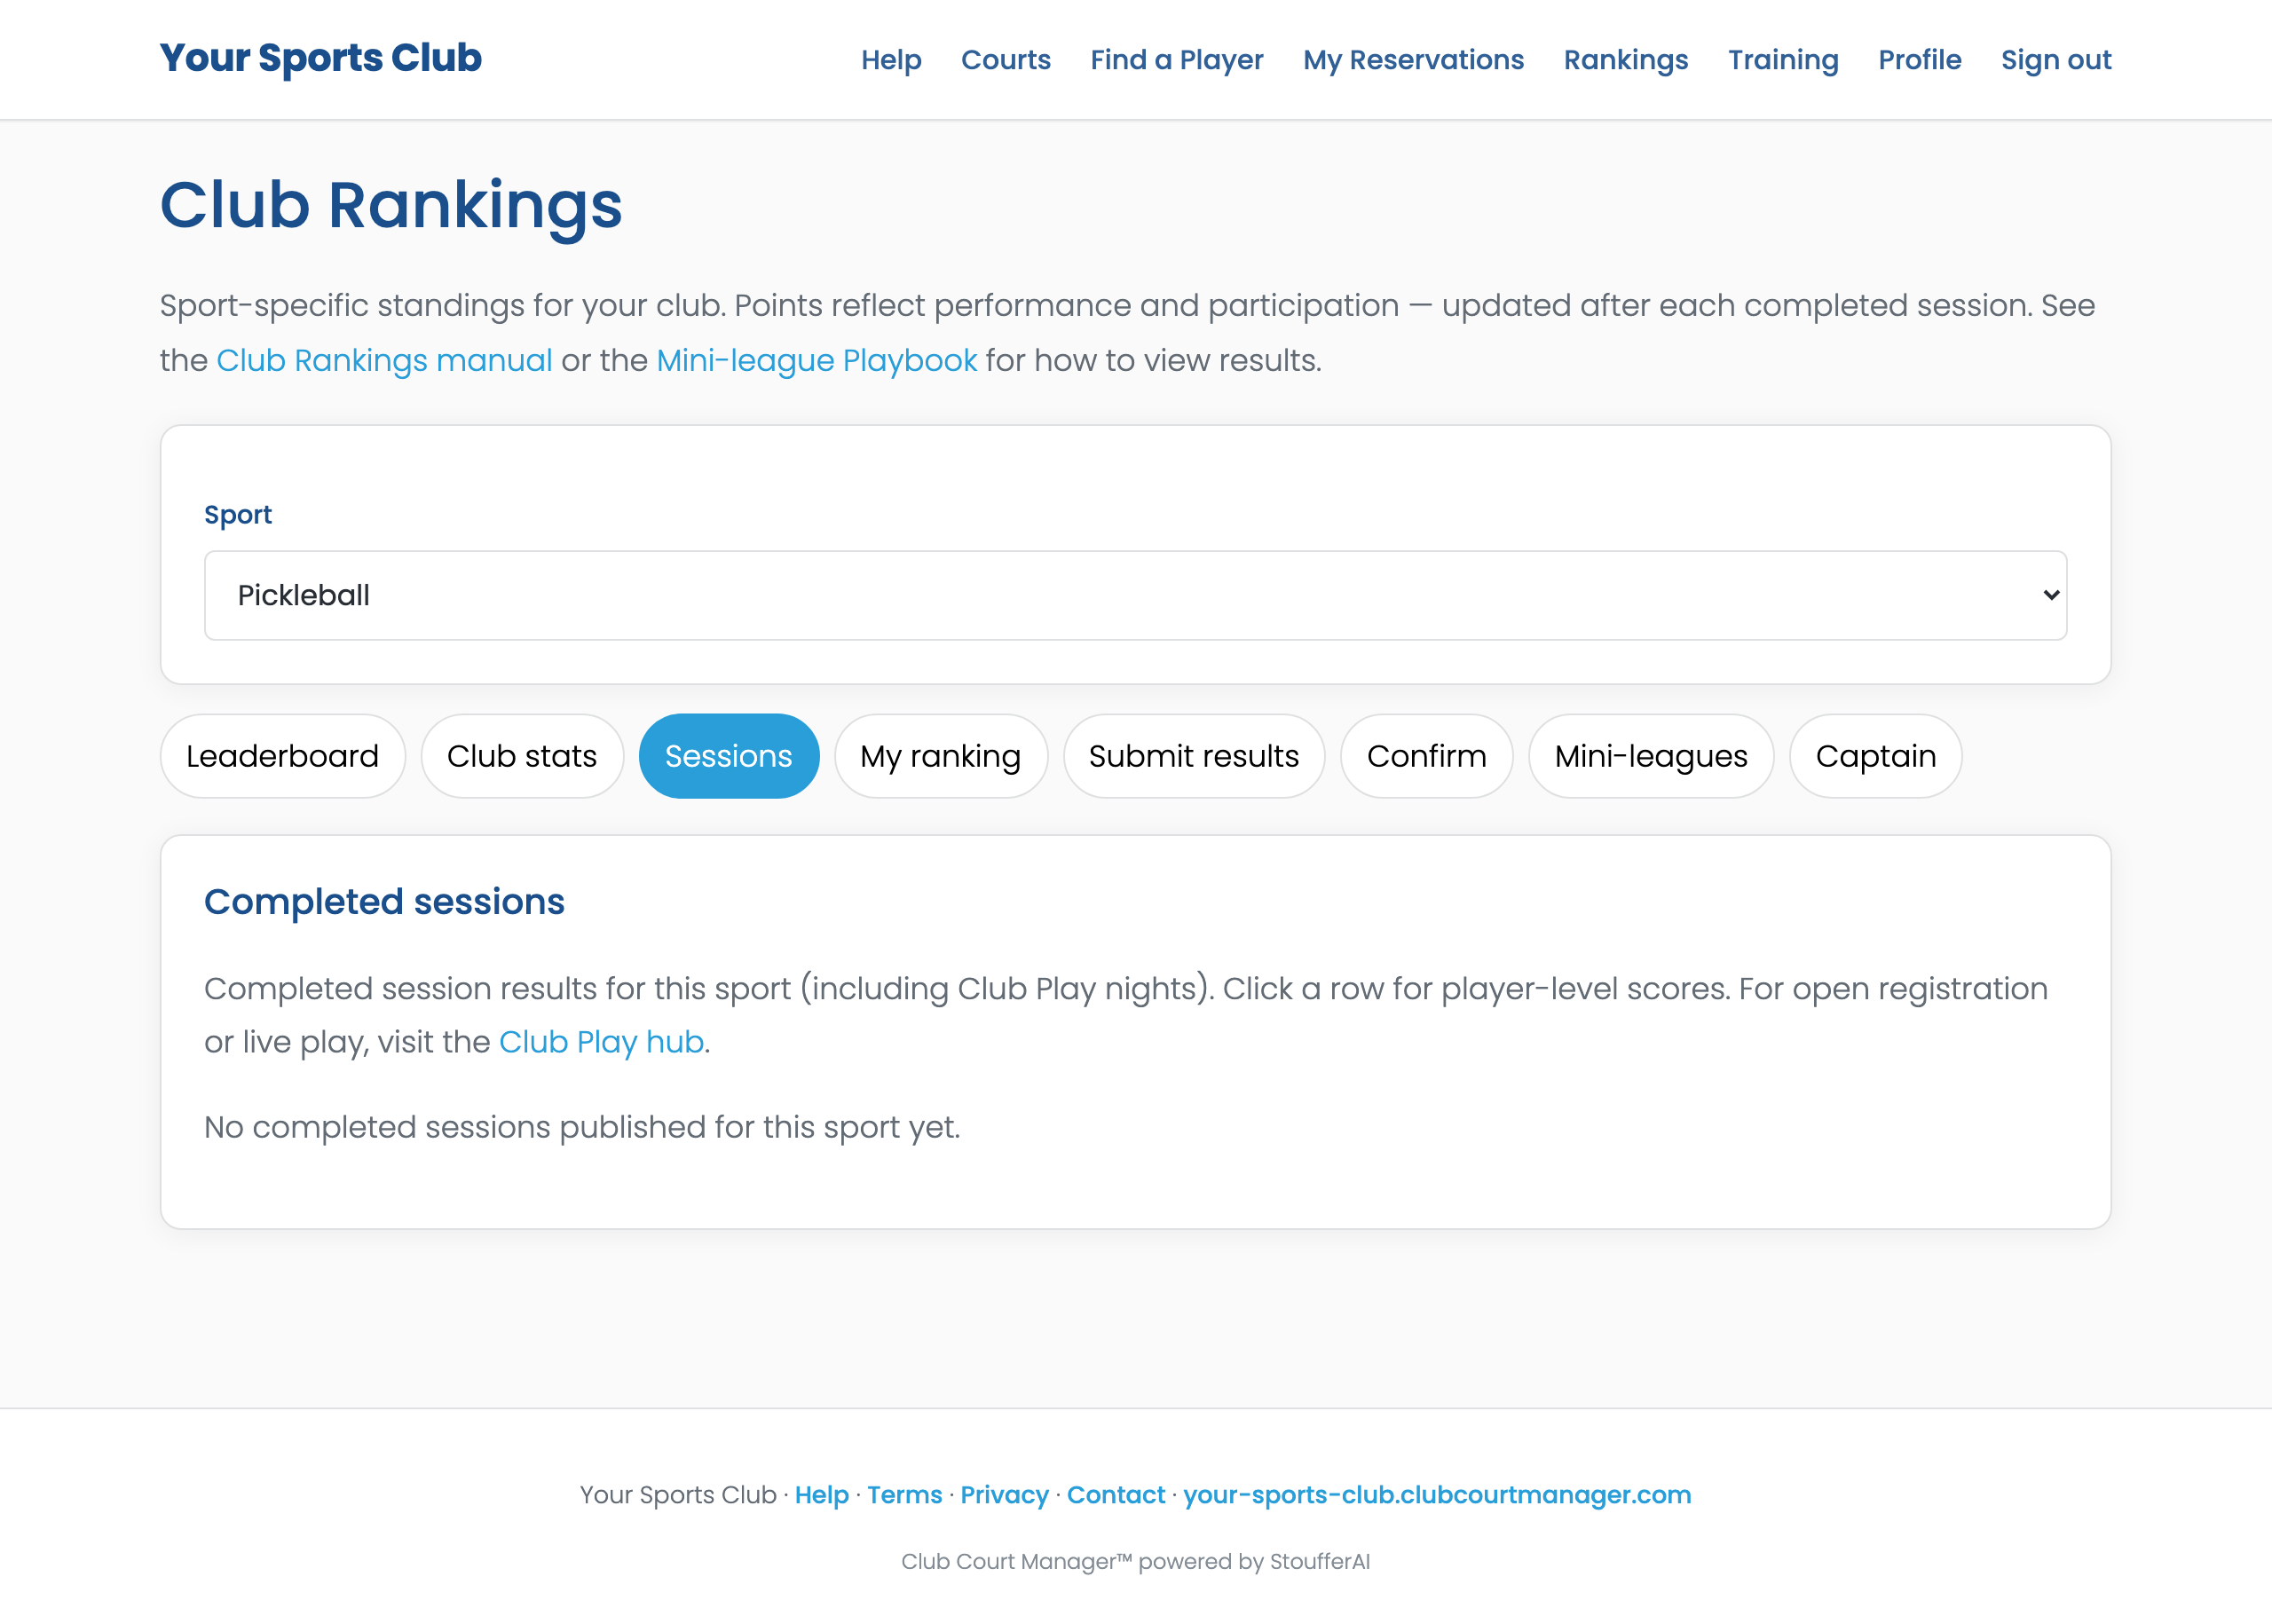Open the Profile page

pyautogui.click(x=1919, y=60)
